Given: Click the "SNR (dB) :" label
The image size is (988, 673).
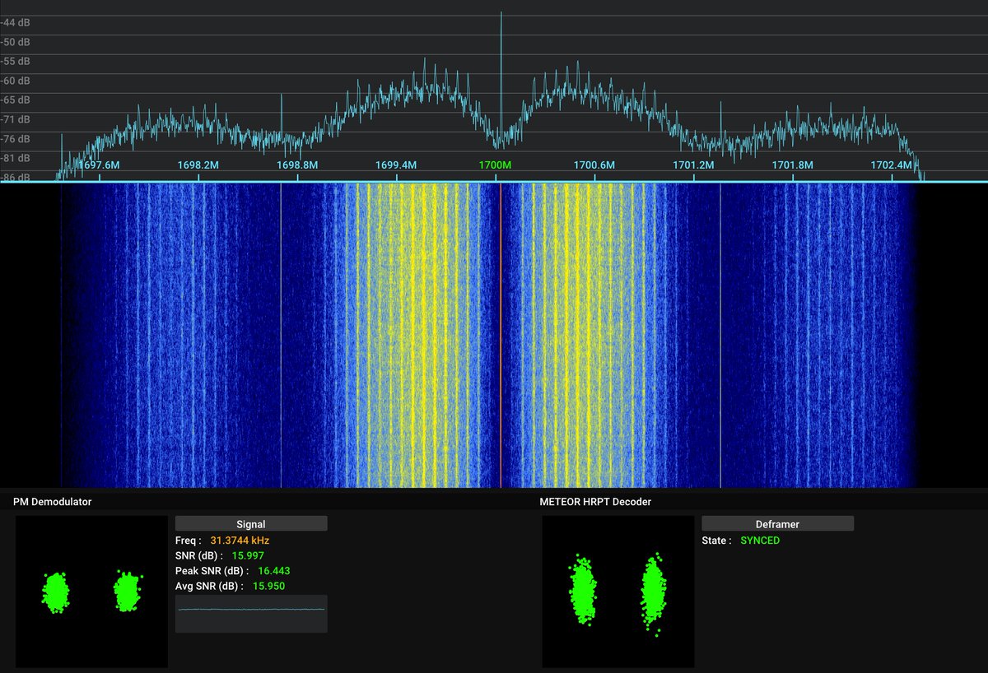Looking at the screenshot, I should click(199, 555).
